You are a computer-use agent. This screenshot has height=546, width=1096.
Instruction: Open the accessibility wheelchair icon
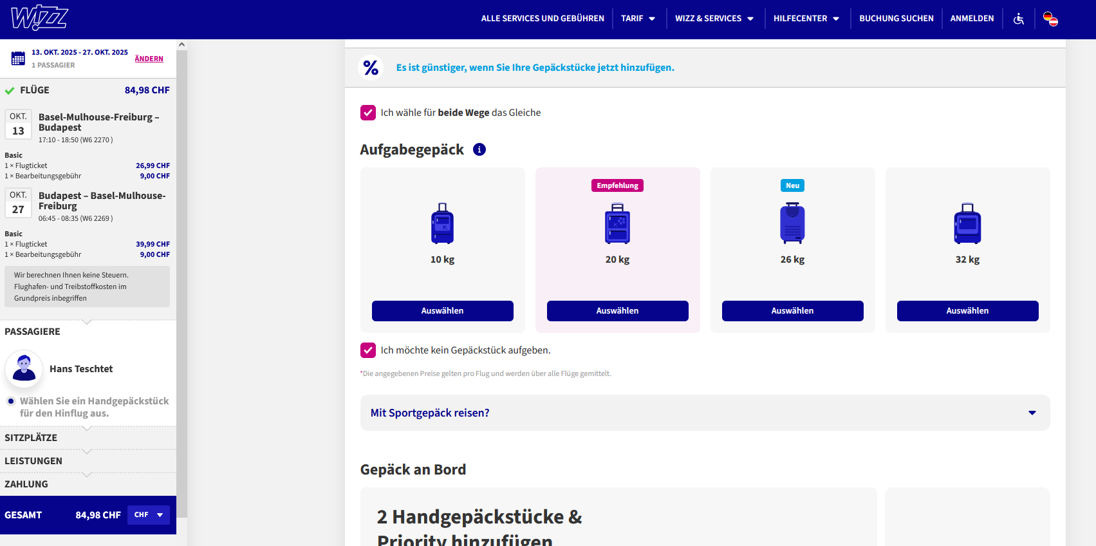(1019, 19)
